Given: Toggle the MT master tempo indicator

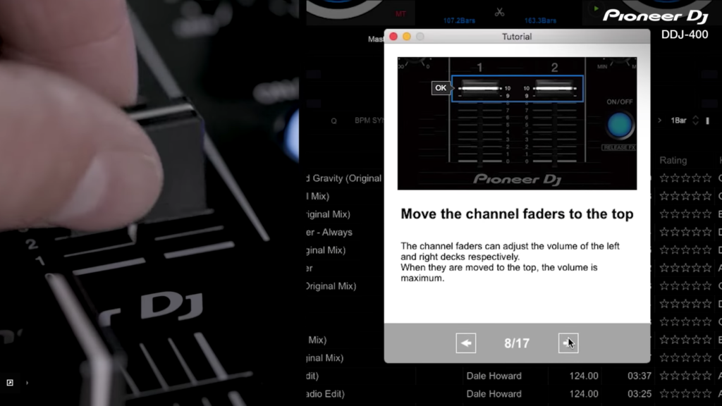Looking at the screenshot, I should coord(400,13).
